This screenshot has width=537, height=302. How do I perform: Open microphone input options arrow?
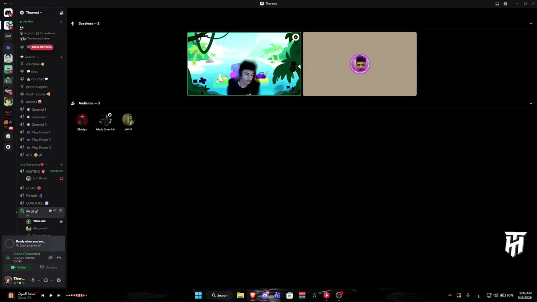click(39, 280)
